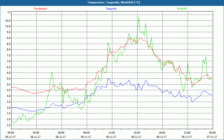
Task: Click the 5,0 y-axis value
Action: point(8,84)
